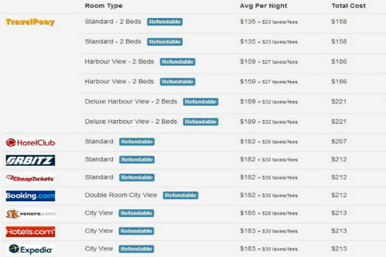
Task: Click the Hotels.com logo
Action: [30, 231]
